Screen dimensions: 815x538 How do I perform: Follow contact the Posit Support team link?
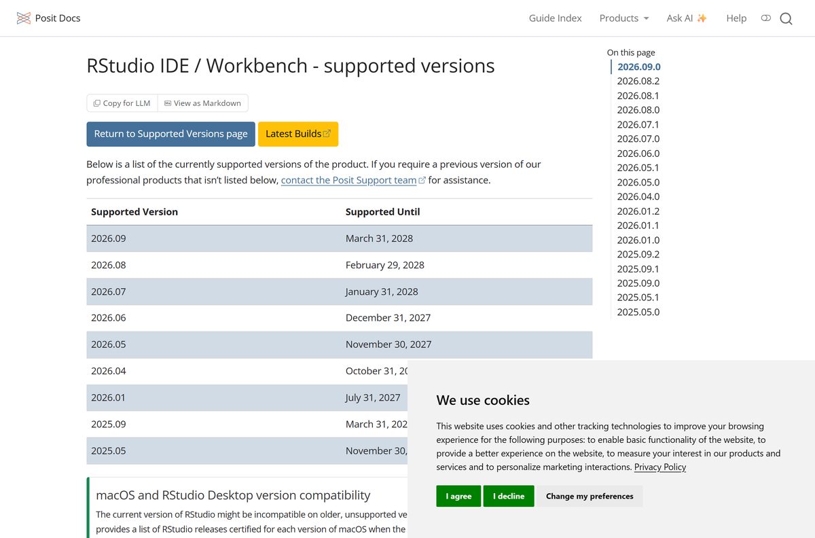[x=353, y=180]
